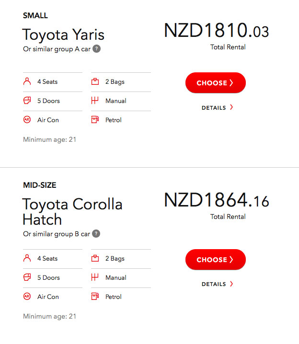Click the Toyota Yaris car title
The width and height of the screenshot is (299, 344).
(63, 34)
